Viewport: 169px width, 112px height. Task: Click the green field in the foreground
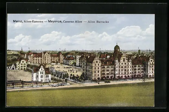point(82,96)
